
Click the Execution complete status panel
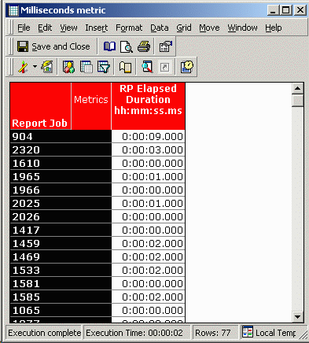click(x=44, y=333)
